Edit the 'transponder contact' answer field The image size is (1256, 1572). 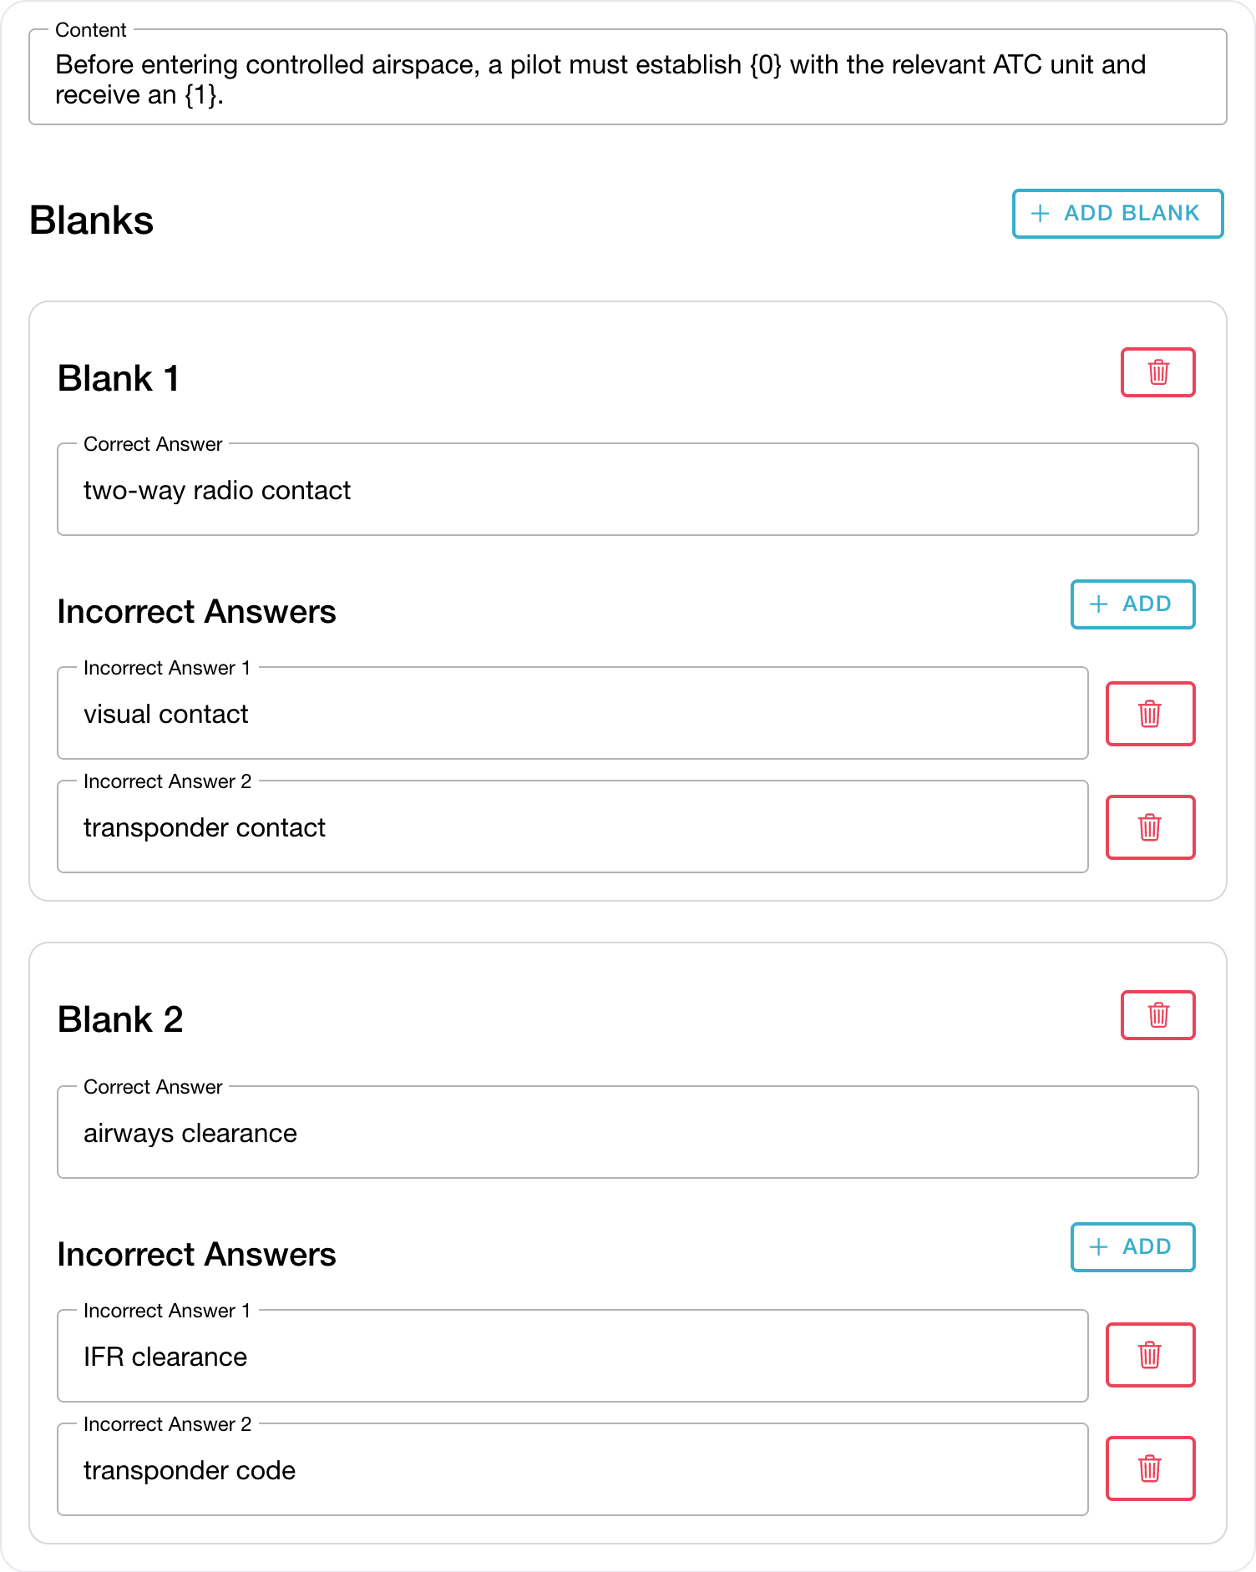573,827
